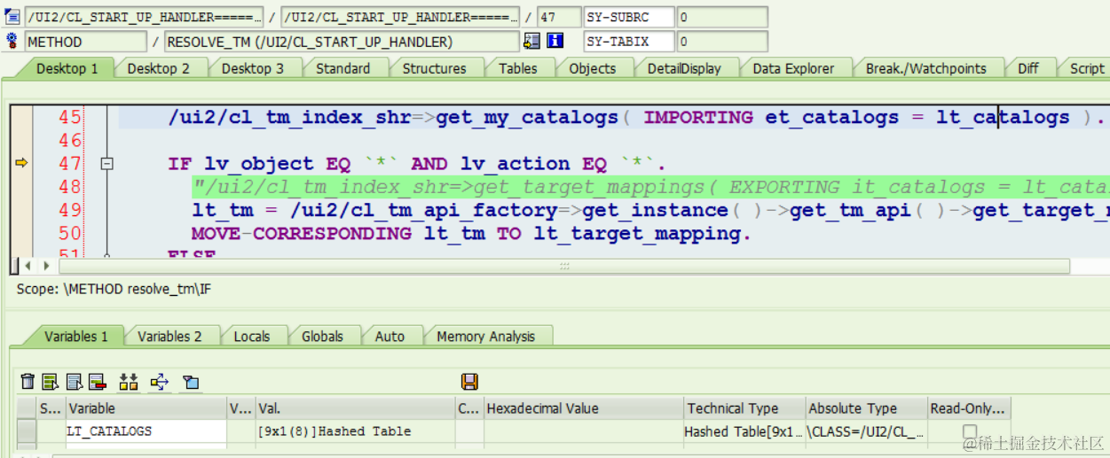Click the Val. column header
The height and width of the screenshot is (458, 1110).
tap(355, 408)
